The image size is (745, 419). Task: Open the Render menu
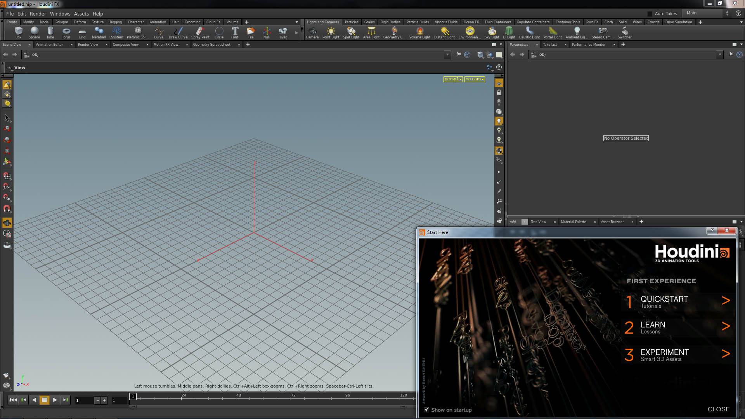pyautogui.click(x=38, y=14)
